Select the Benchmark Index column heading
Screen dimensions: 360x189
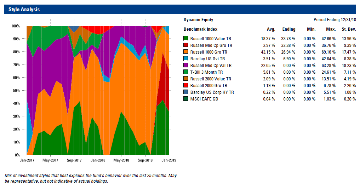pos(200,29)
